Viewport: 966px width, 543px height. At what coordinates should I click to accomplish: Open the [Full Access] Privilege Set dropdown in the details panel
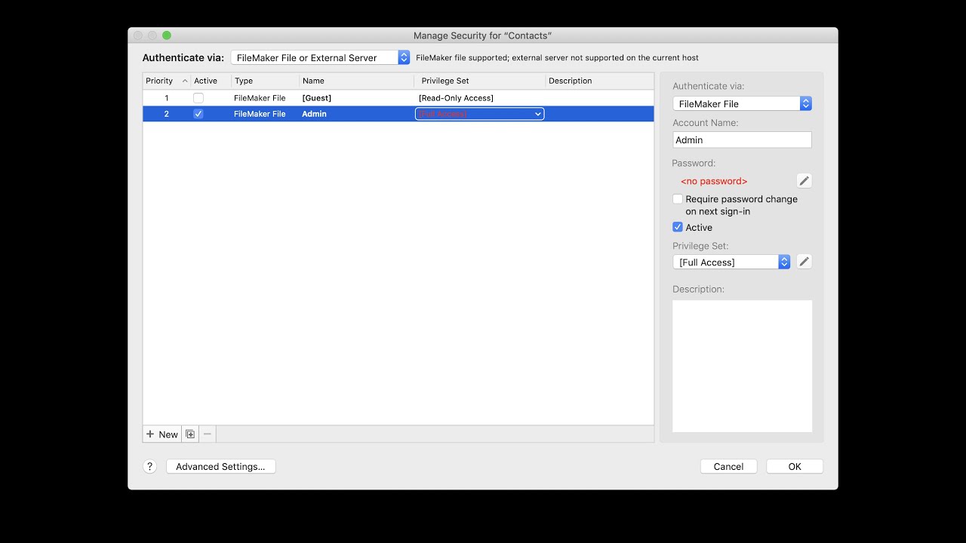731,262
